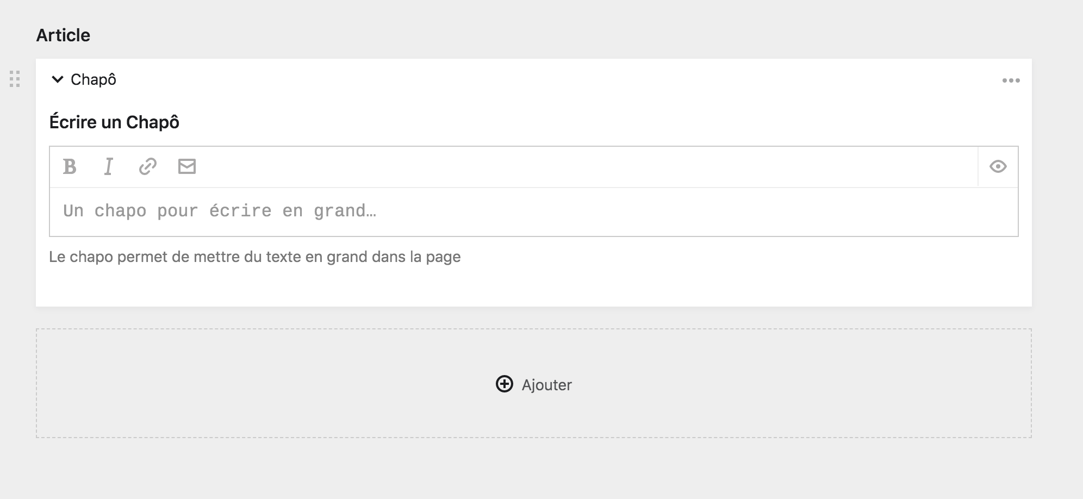Click the Article section heading
Screen dimensions: 1083x499
(x=63, y=35)
